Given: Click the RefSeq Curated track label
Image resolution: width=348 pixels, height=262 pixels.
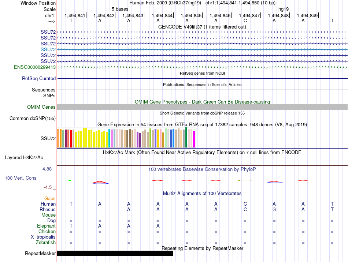Looking at the screenshot, I should click(39, 78).
